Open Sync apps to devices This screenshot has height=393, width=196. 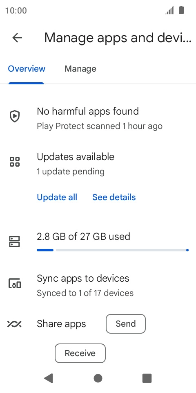coord(98,285)
